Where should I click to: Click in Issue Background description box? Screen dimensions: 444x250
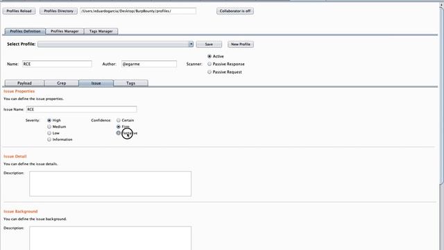[x=110, y=238]
